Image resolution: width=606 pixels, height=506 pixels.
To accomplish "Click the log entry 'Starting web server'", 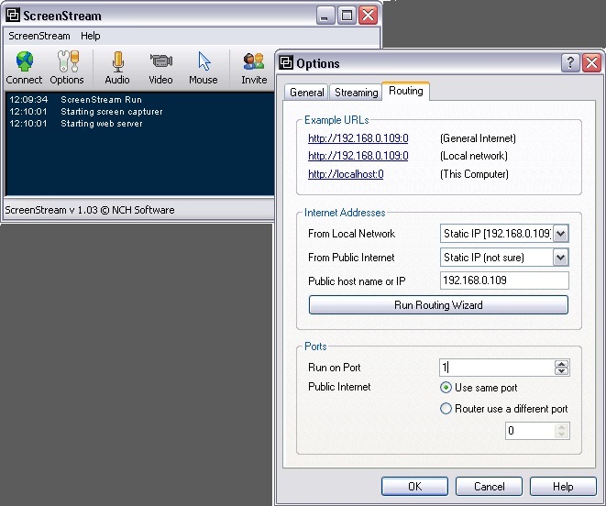I will click(102, 124).
